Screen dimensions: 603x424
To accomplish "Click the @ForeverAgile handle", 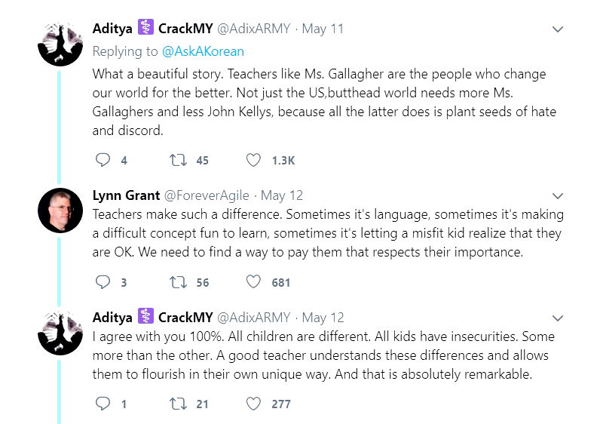I will click(207, 195).
